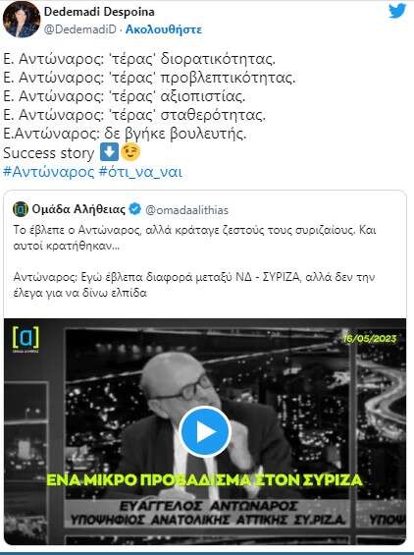Click the ΕΥΑΓΓΕΛΟΣ ΑΝΤΩΝΑΡΟΣ name banner

point(209,506)
